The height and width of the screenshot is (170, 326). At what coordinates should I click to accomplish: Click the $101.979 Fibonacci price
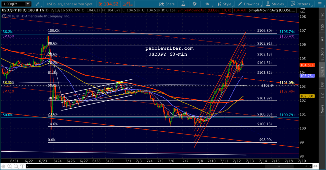click(265, 98)
